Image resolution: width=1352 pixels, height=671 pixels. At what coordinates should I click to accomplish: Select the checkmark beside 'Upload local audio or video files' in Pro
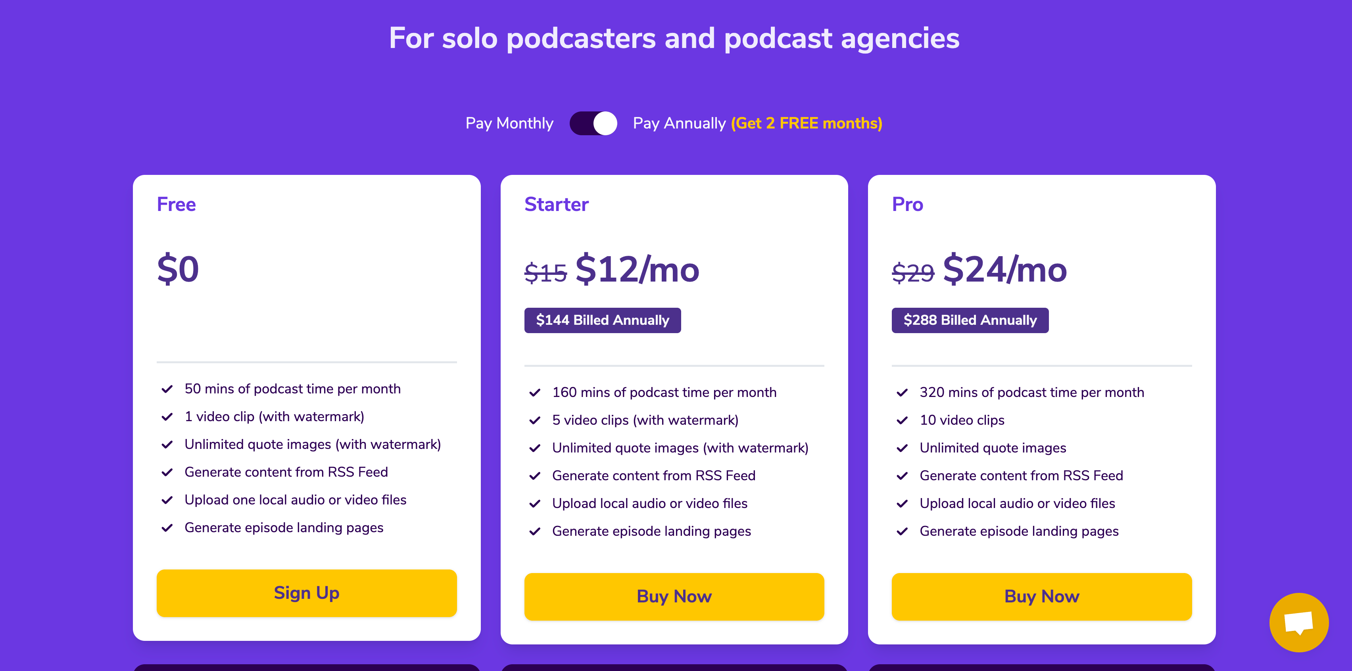(902, 503)
